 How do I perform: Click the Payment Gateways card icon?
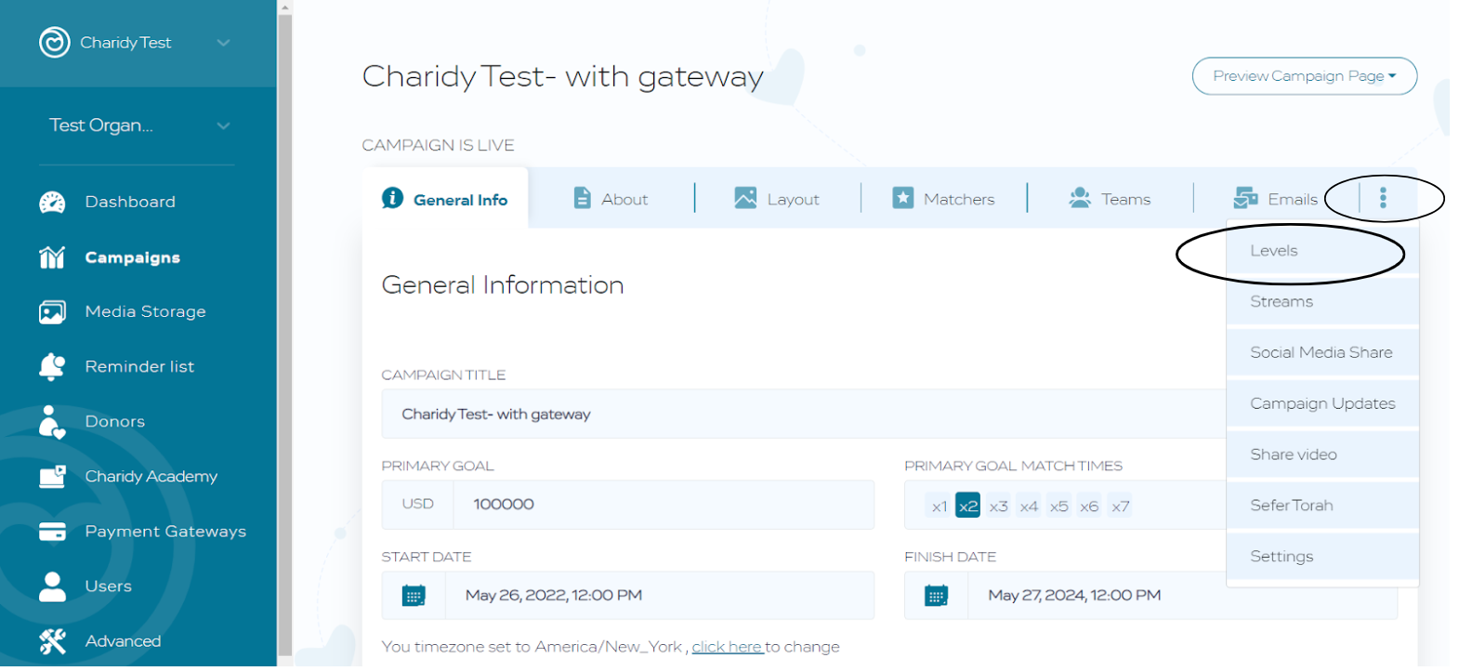pos(52,532)
